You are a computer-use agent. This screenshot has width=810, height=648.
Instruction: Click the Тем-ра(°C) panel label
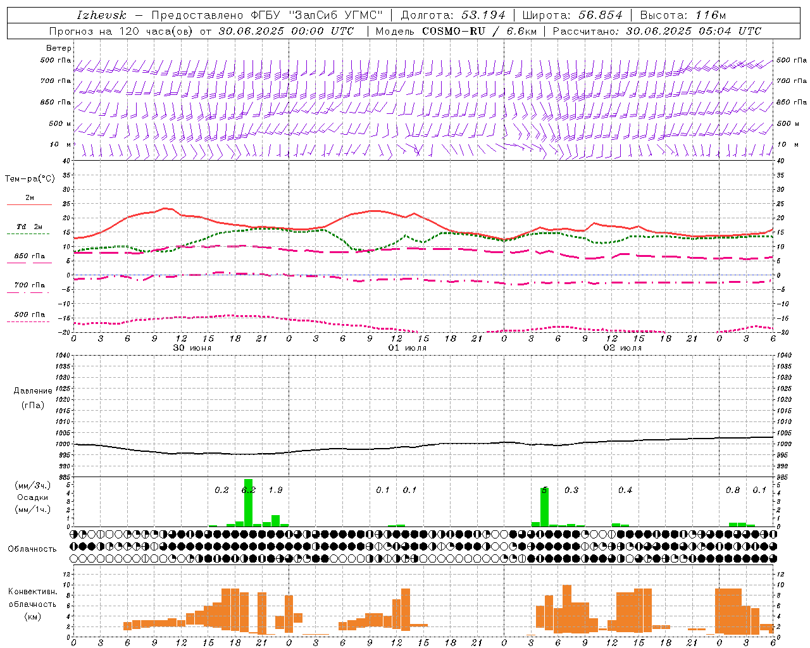click(30, 179)
